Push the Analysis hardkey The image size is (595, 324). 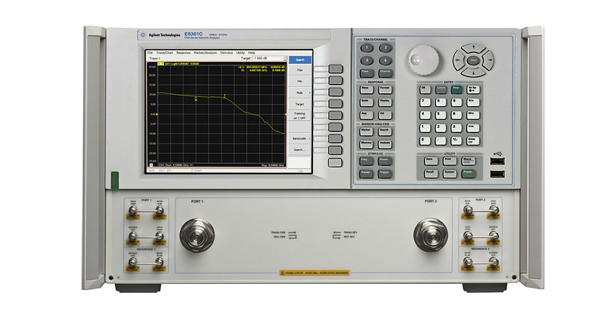click(385, 144)
